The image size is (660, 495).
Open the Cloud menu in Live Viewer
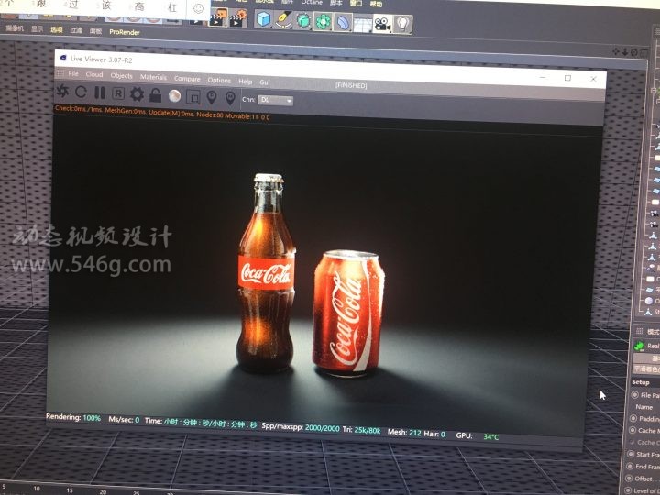(x=94, y=74)
